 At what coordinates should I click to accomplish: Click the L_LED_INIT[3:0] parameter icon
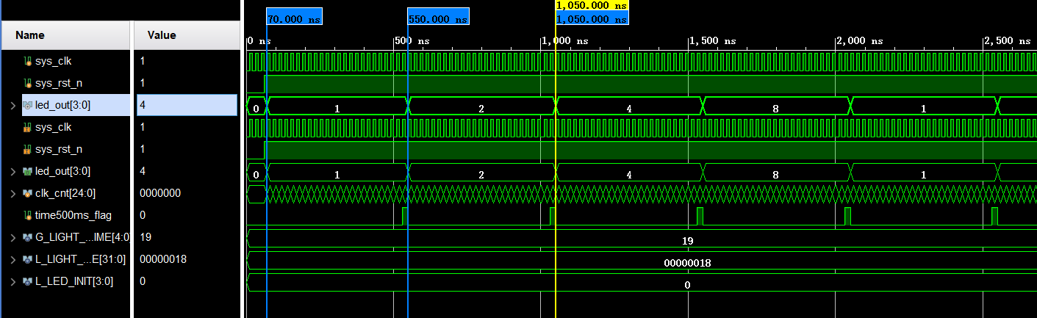coord(28,281)
